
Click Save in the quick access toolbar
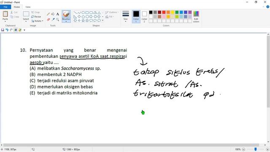(x=3, y=30)
